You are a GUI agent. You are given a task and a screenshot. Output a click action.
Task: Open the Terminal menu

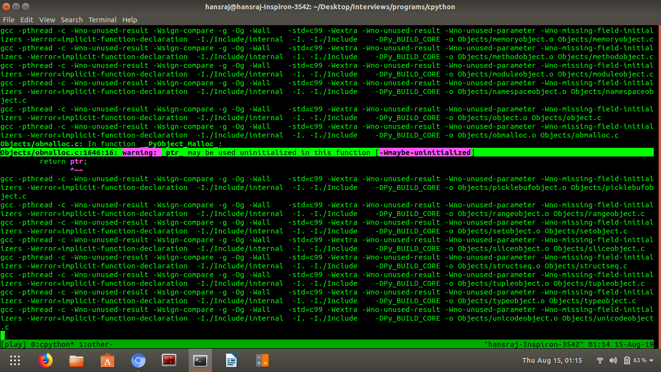[103, 20]
